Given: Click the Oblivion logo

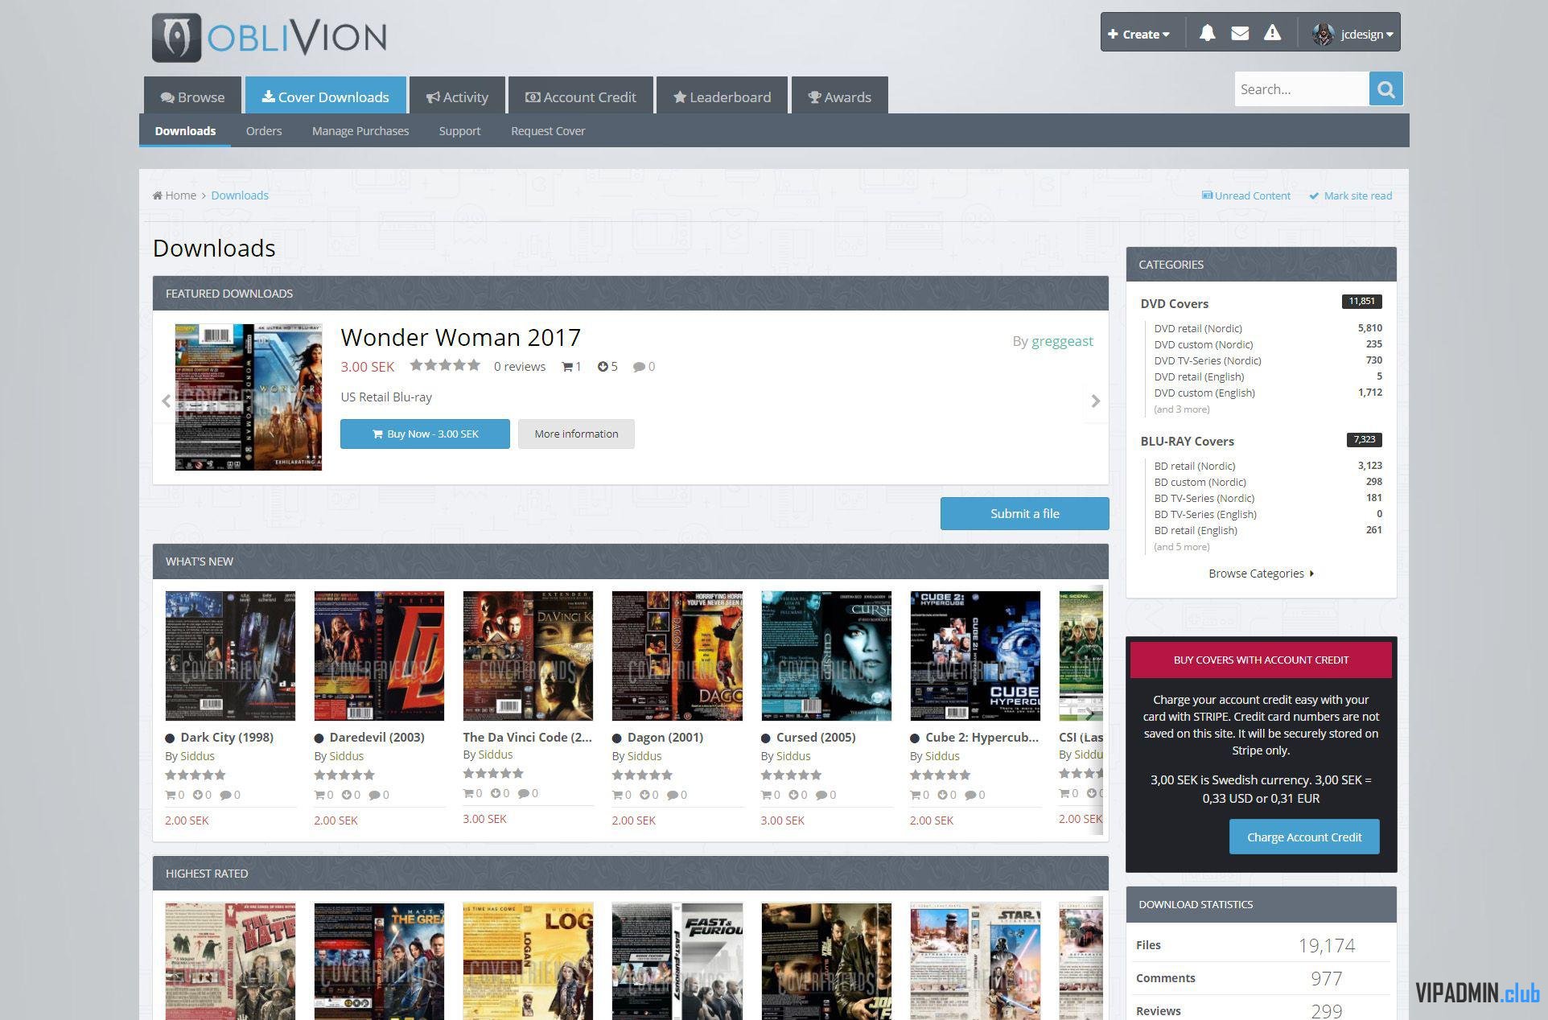Looking at the screenshot, I should [270, 37].
